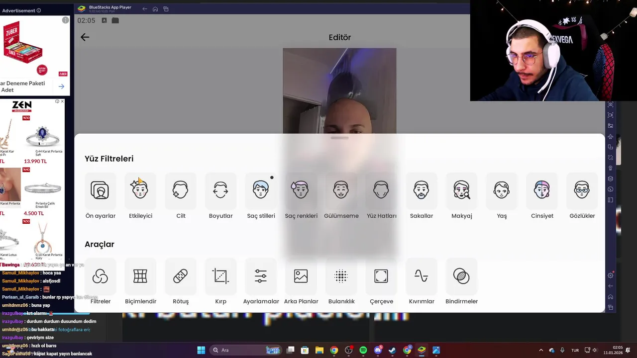The image size is (637, 358).
Task: Open Saç stilleri hair styles
Action: 261,196
